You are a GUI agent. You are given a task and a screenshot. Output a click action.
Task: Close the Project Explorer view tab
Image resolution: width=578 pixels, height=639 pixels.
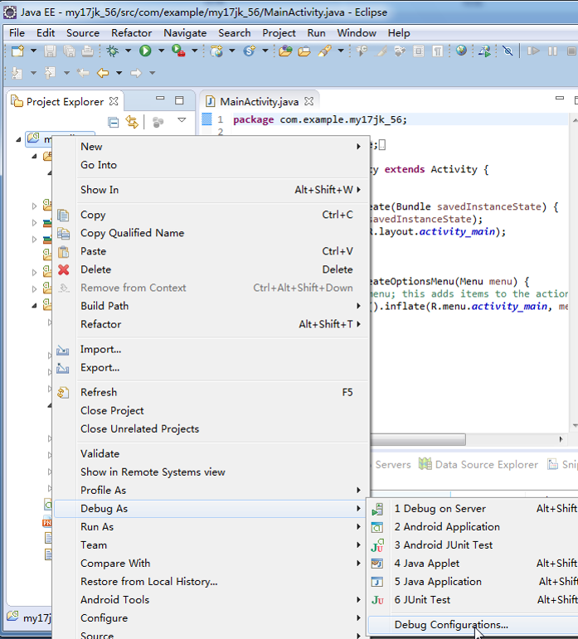pyautogui.click(x=114, y=101)
